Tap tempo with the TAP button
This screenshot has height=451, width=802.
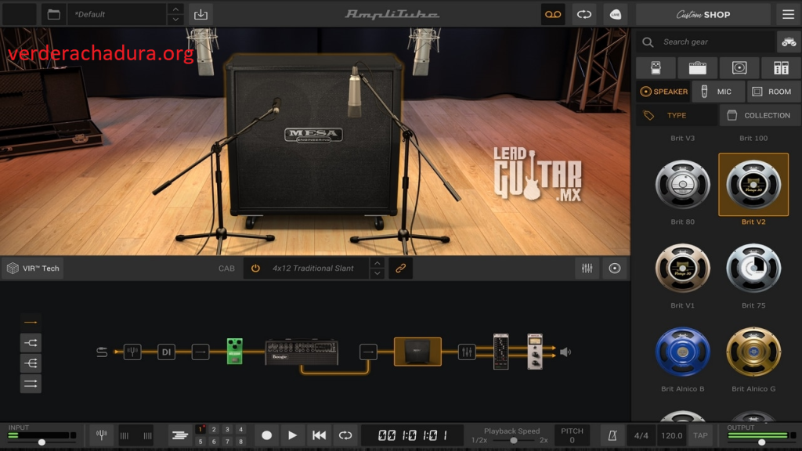pyautogui.click(x=700, y=435)
